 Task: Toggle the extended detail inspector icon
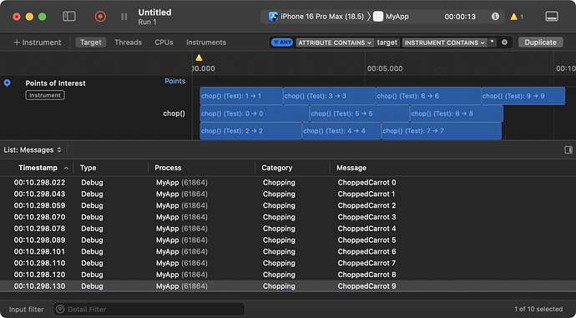[568, 150]
